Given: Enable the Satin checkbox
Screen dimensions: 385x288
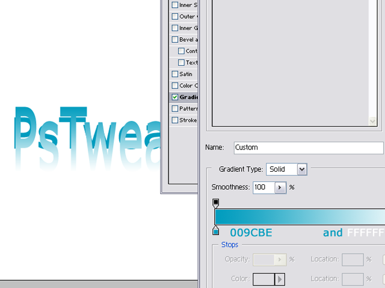Looking at the screenshot, I should click(x=175, y=74).
